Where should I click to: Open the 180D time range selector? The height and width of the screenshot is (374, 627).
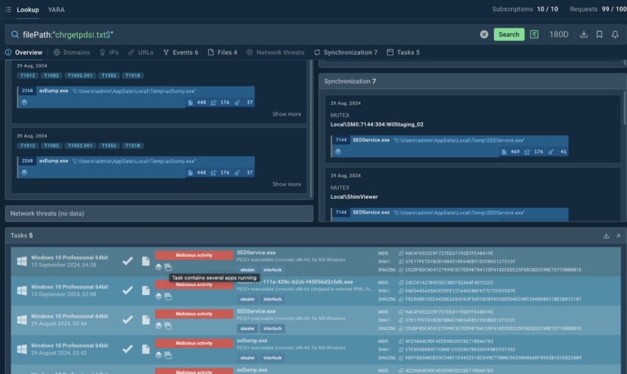pos(559,34)
